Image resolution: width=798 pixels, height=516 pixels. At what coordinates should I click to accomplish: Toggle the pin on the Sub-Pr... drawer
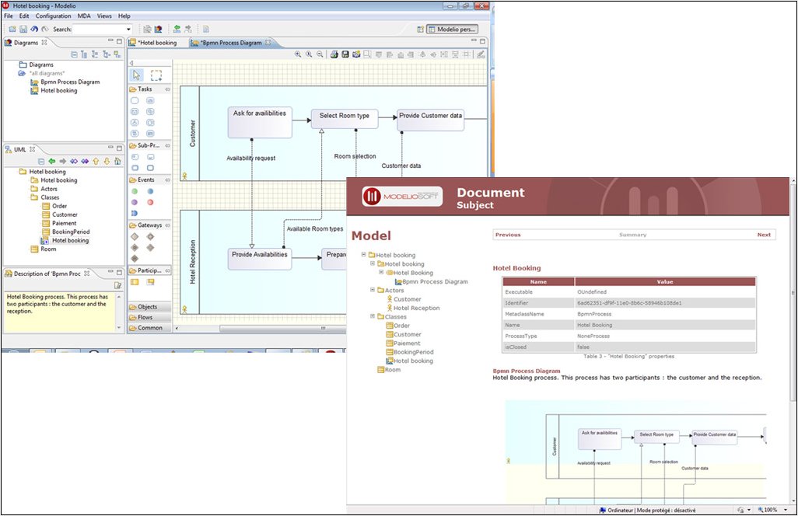tap(167, 145)
